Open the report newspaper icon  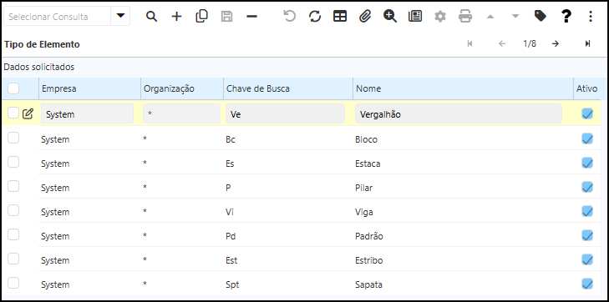click(x=415, y=17)
